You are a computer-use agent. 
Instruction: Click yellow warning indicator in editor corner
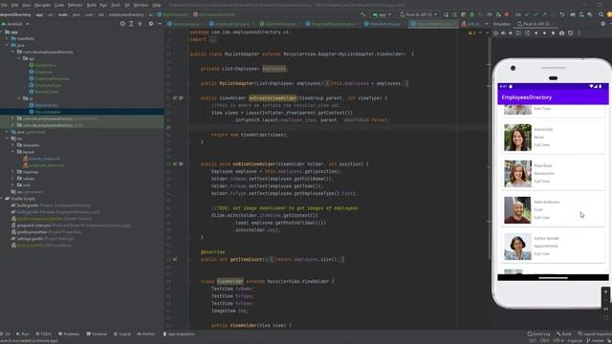(x=471, y=33)
